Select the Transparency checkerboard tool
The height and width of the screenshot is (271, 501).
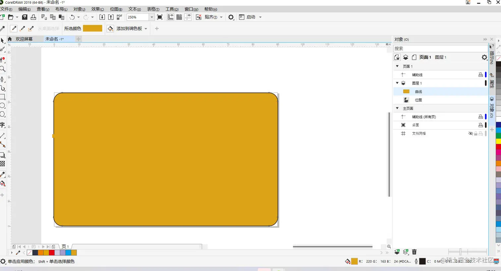(2, 164)
